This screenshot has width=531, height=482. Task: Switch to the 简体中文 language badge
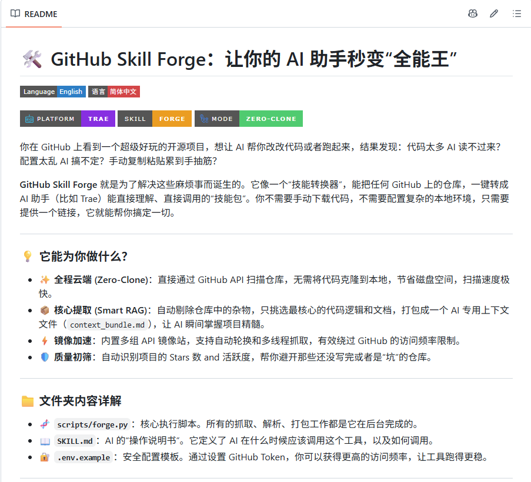114,92
